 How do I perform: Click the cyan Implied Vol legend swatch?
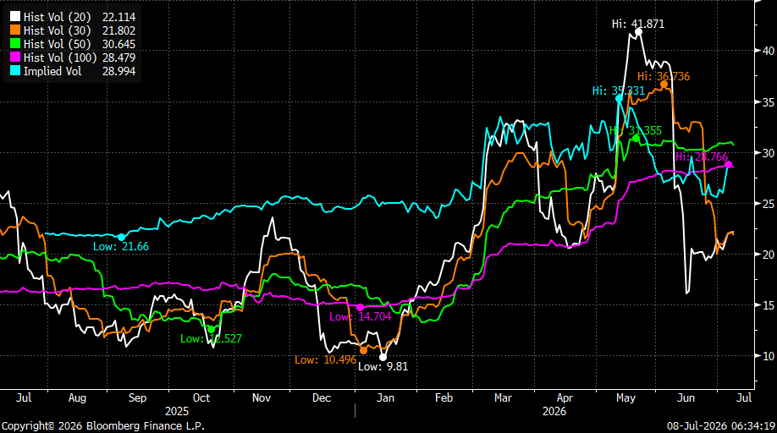(x=15, y=71)
